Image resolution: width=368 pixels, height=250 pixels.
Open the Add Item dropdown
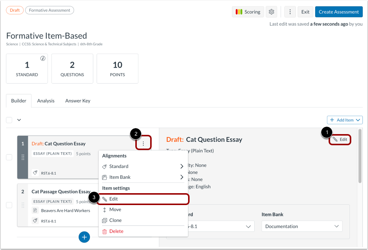coord(345,120)
